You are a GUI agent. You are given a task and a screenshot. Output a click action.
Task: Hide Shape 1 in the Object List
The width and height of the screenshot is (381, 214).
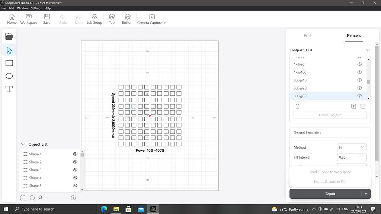click(75, 154)
